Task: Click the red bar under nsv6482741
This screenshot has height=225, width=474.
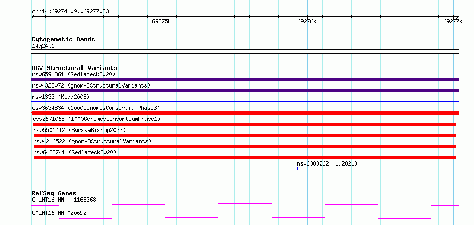Action: point(244,158)
